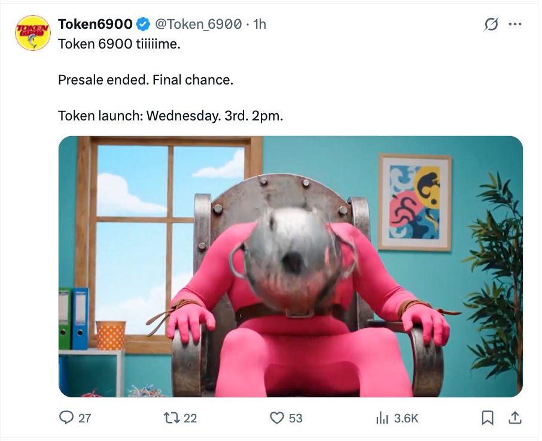Screen dimensions: 542x441
Task: Open the @Token_6900 handle link
Action: tap(198, 24)
